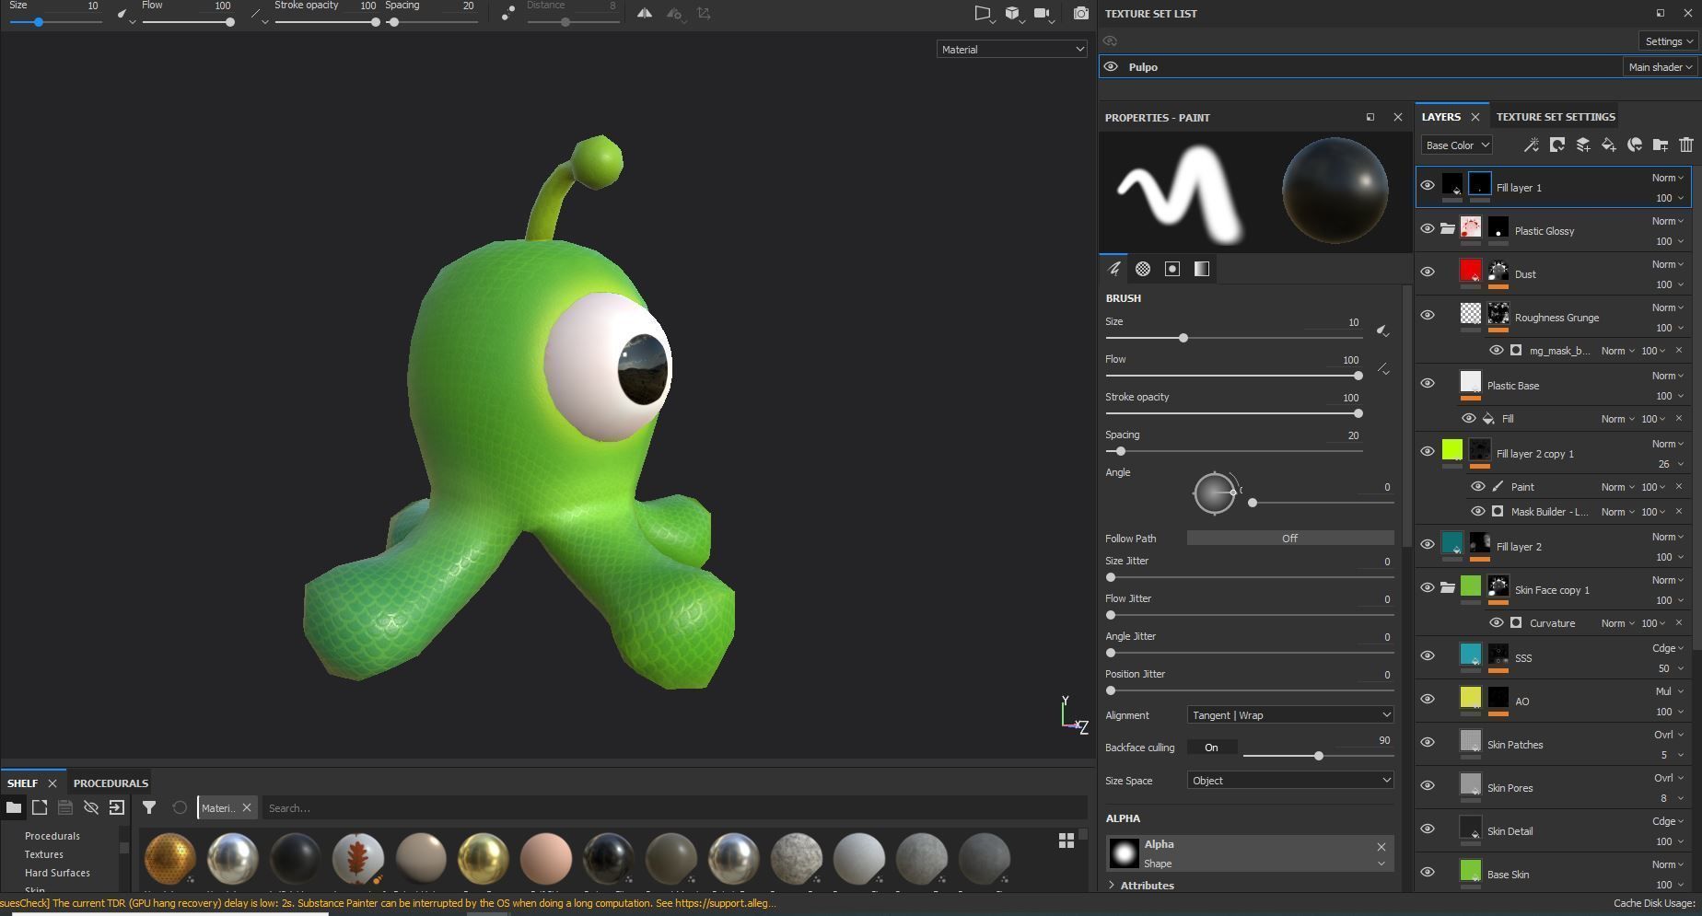Click the Size slider in Brush properties
Screen dimensions: 1702x916
coord(1234,338)
